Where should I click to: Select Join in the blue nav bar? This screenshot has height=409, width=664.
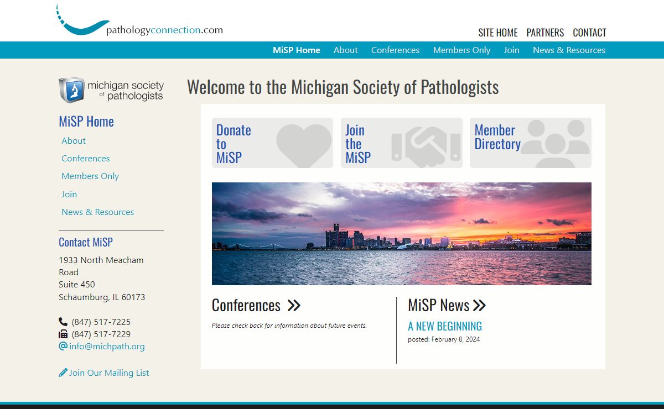tap(511, 50)
